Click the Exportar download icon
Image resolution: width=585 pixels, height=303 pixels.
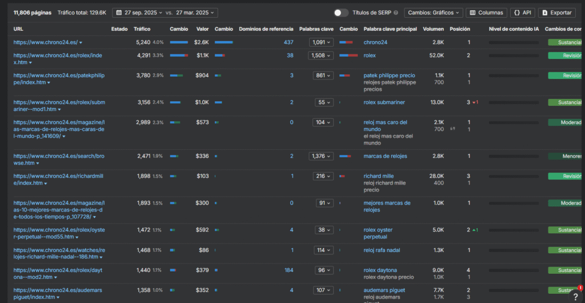pyautogui.click(x=544, y=13)
